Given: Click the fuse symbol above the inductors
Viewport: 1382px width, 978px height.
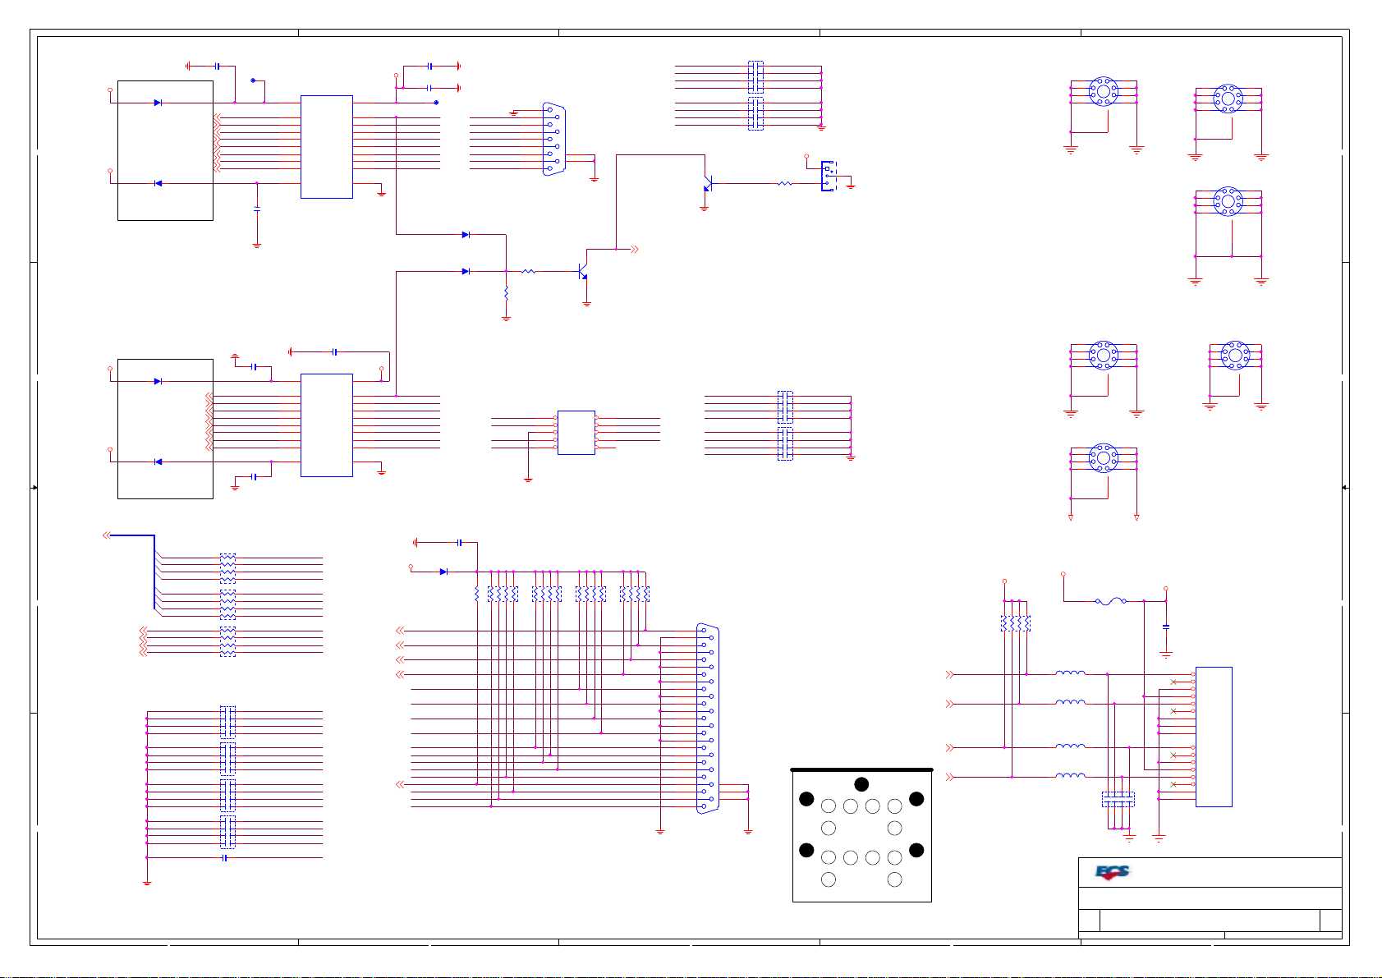Looking at the screenshot, I should [1110, 601].
